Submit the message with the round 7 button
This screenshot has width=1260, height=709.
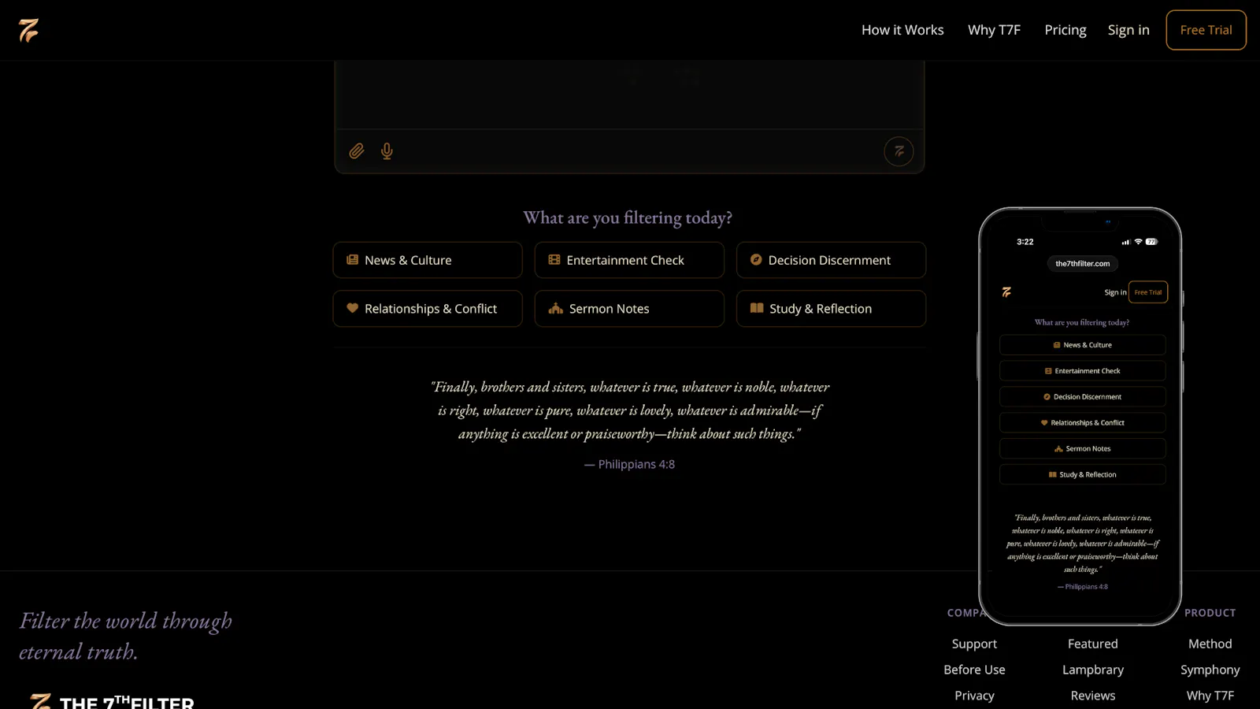point(899,151)
